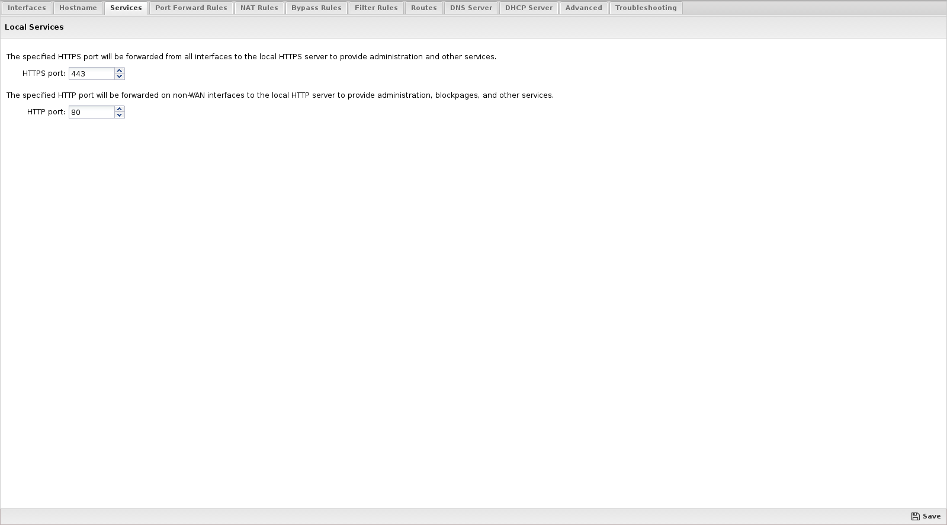Click the HTTP port forwarding description text

280,95
